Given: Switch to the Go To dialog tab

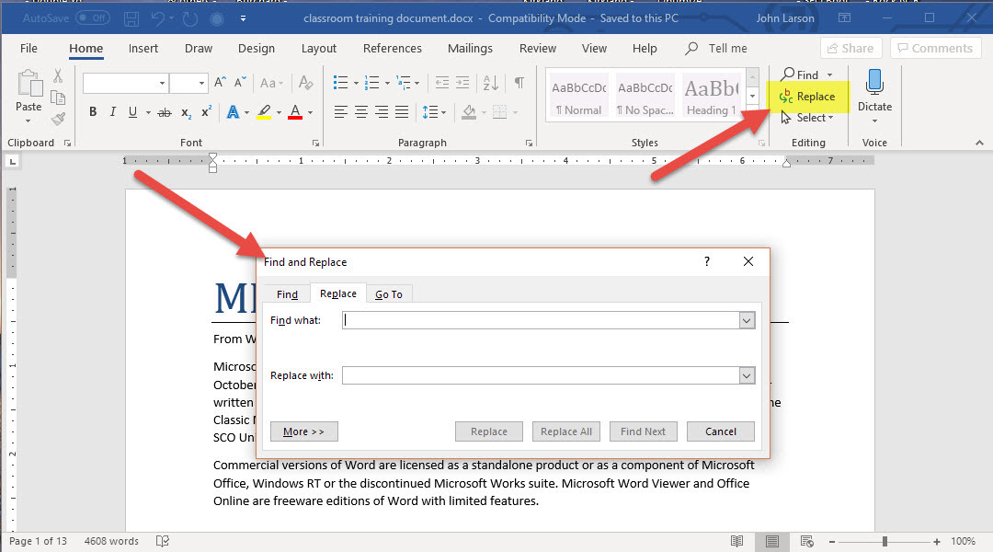Looking at the screenshot, I should [389, 294].
